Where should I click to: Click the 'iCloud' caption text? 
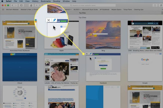20,83
